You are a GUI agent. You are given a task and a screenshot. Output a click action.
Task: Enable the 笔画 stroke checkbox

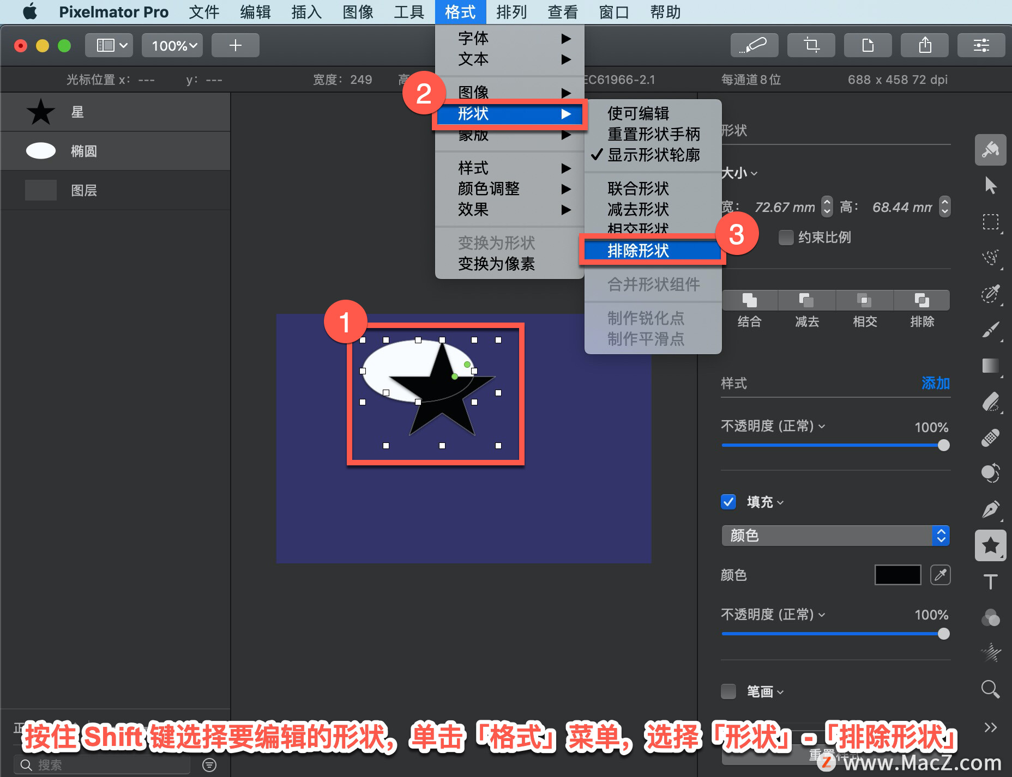(x=728, y=691)
